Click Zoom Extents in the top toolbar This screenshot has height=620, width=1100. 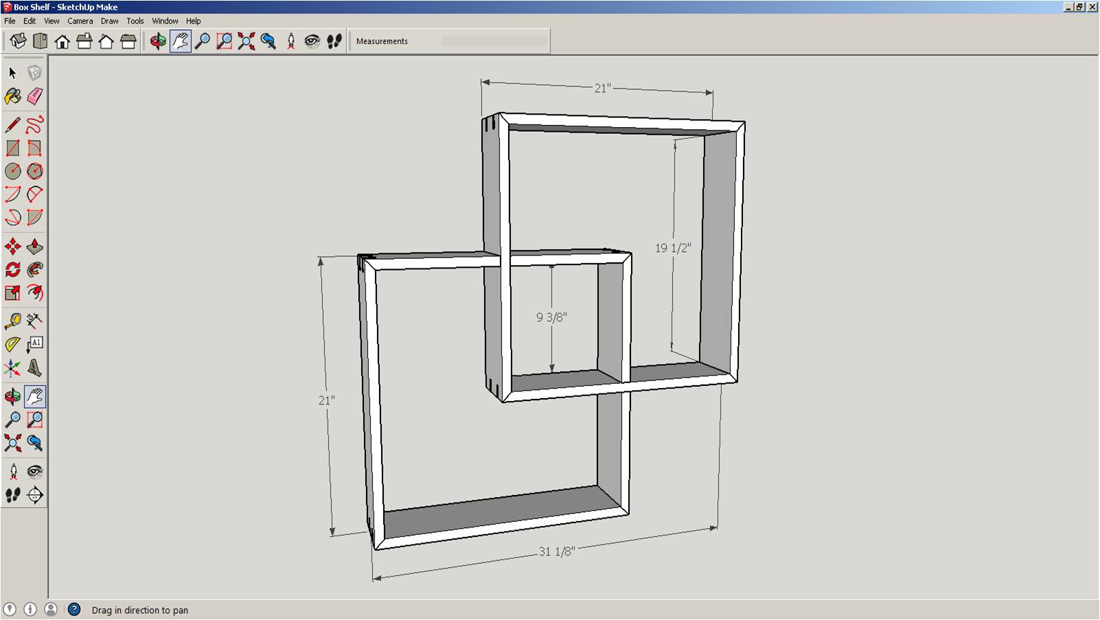pos(247,41)
